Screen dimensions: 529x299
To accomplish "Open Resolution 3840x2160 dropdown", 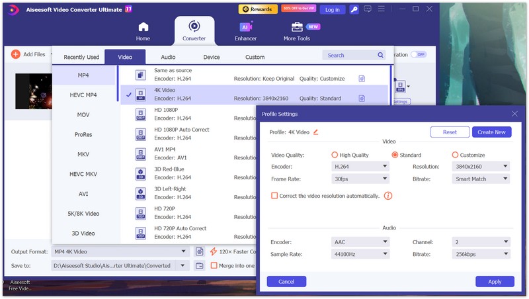I will pos(481,167).
